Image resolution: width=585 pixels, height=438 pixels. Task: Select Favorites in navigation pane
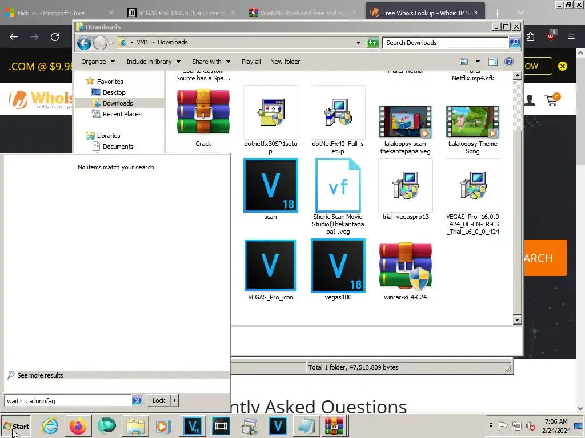pyautogui.click(x=110, y=81)
